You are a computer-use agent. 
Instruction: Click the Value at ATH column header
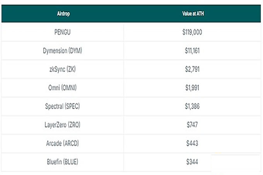(x=192, y=14)
